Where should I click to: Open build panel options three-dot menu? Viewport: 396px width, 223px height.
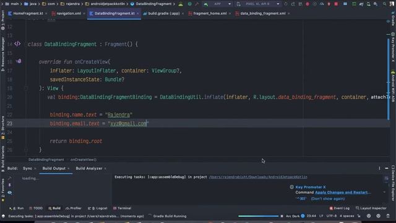tap(379, 168)
